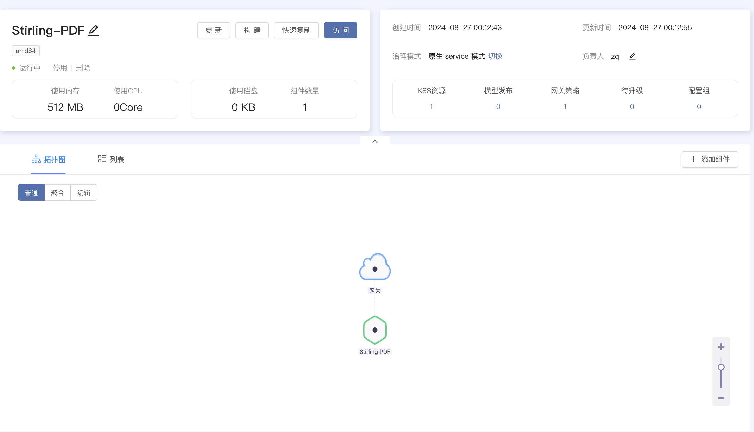754x432 pixels.
Task: Switch to 编辑 view mode
Action: click(84, 193)
